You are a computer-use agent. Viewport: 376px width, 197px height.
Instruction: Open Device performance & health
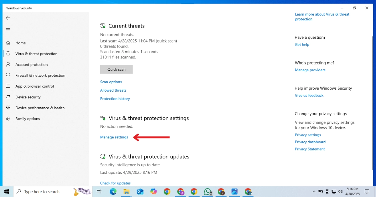(x=40, y=108)
